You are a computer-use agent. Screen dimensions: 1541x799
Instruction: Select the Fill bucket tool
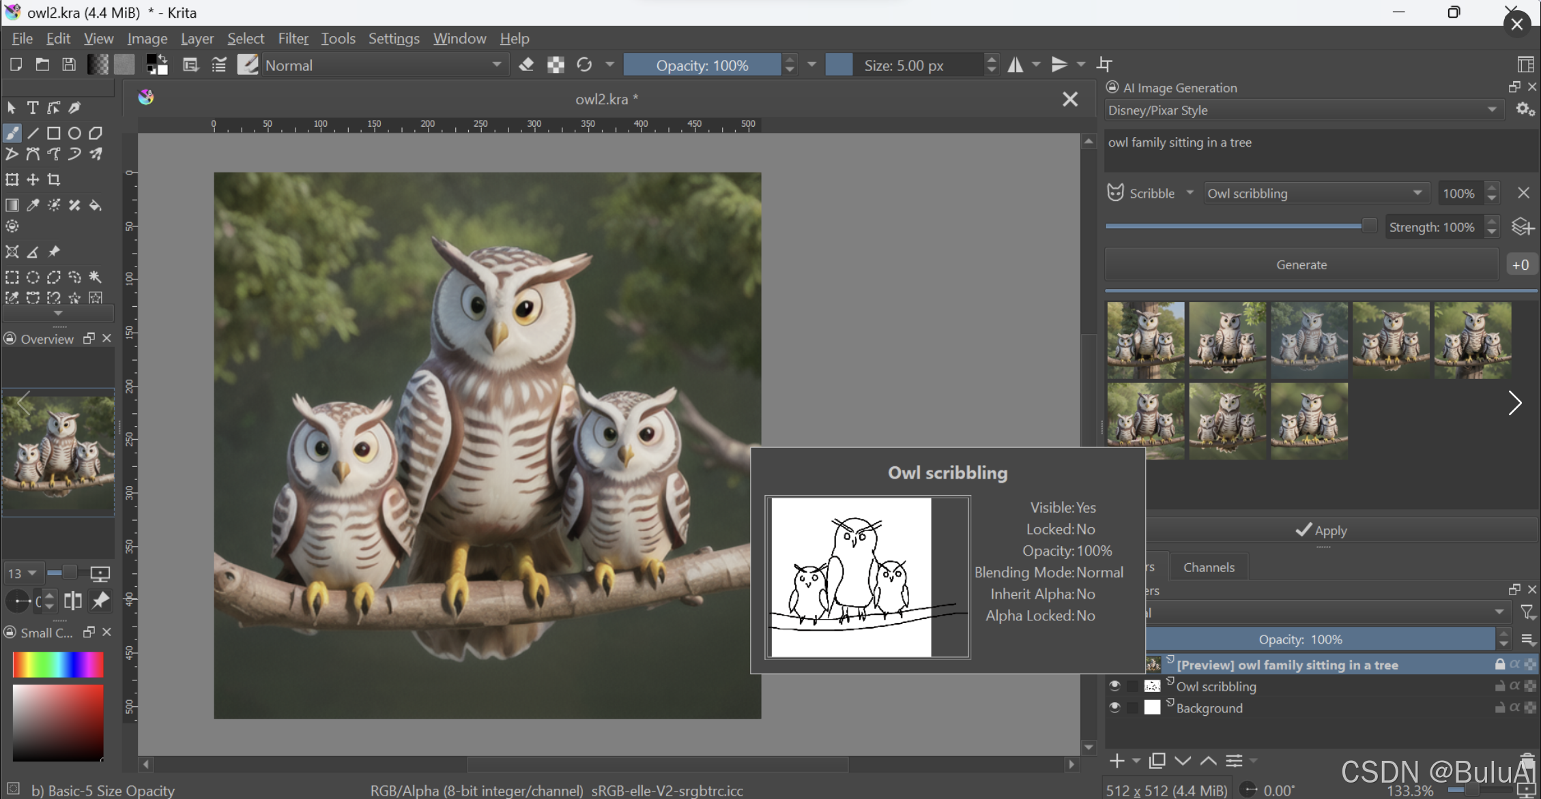(x=96, y=205)
